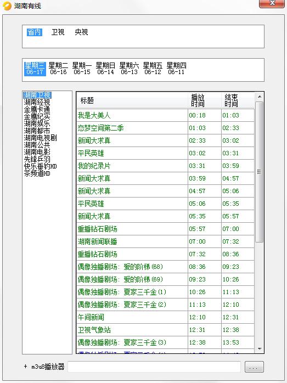This screenshot has height=383, width=287.
Task: Click the schedule list scrollbar thumb
Action: [x=260, y=172]
